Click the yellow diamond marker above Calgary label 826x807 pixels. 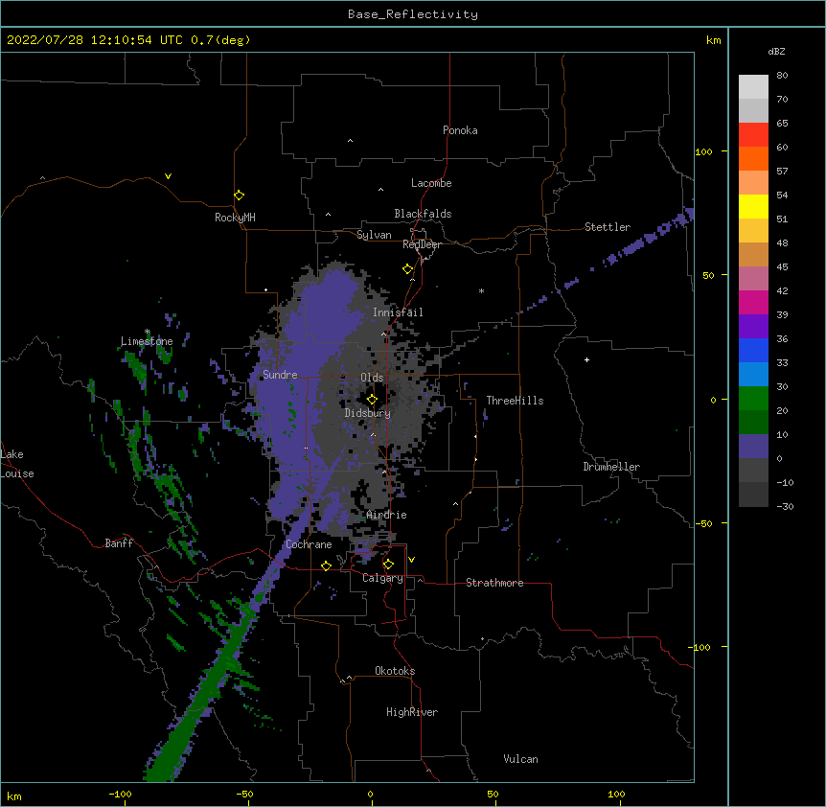pos(388,565)
